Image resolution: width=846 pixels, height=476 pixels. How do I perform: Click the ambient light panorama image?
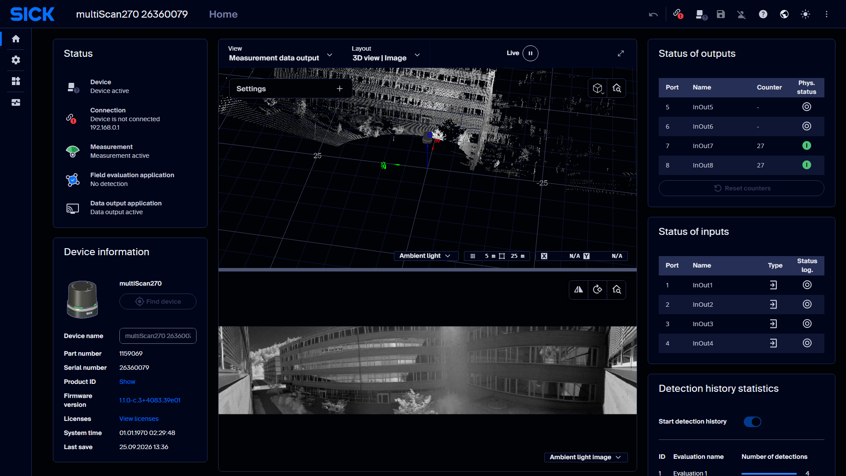[427, 370]
